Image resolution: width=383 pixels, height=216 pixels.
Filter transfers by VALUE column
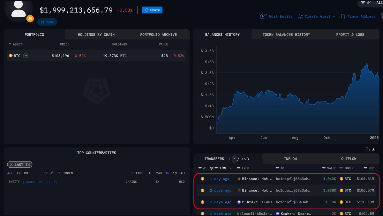(329, 168)
